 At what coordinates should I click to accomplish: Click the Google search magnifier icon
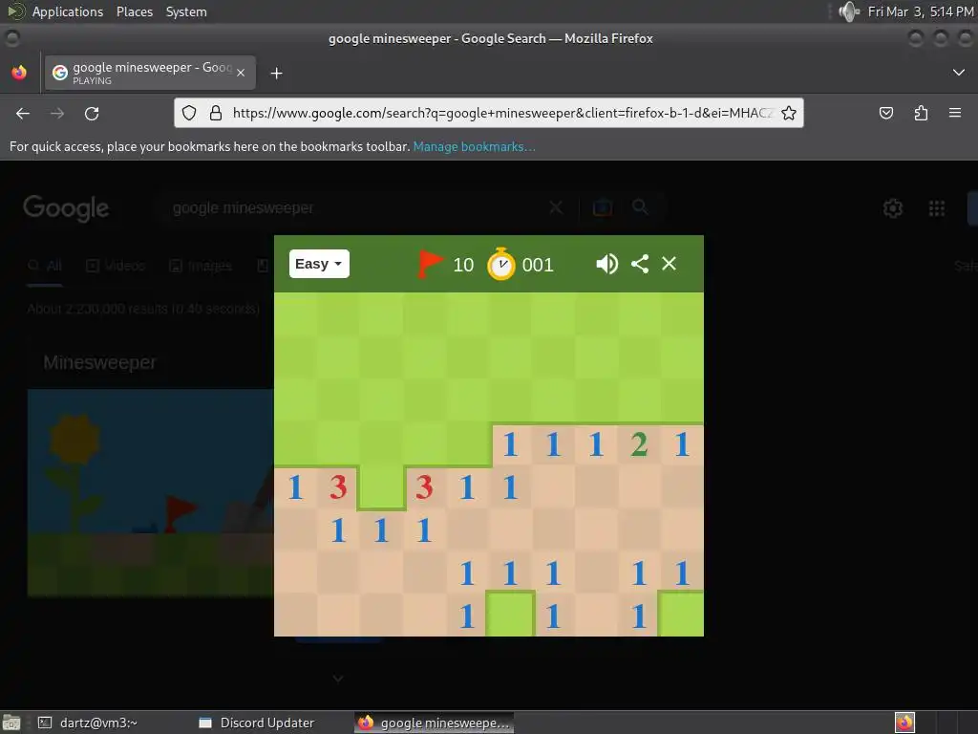640,206
